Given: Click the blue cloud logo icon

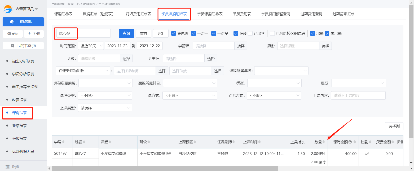Looking at the screenshot, I should click(8, 9).
